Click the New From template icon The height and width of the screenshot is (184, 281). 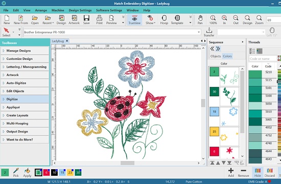(x=20, y=19)
